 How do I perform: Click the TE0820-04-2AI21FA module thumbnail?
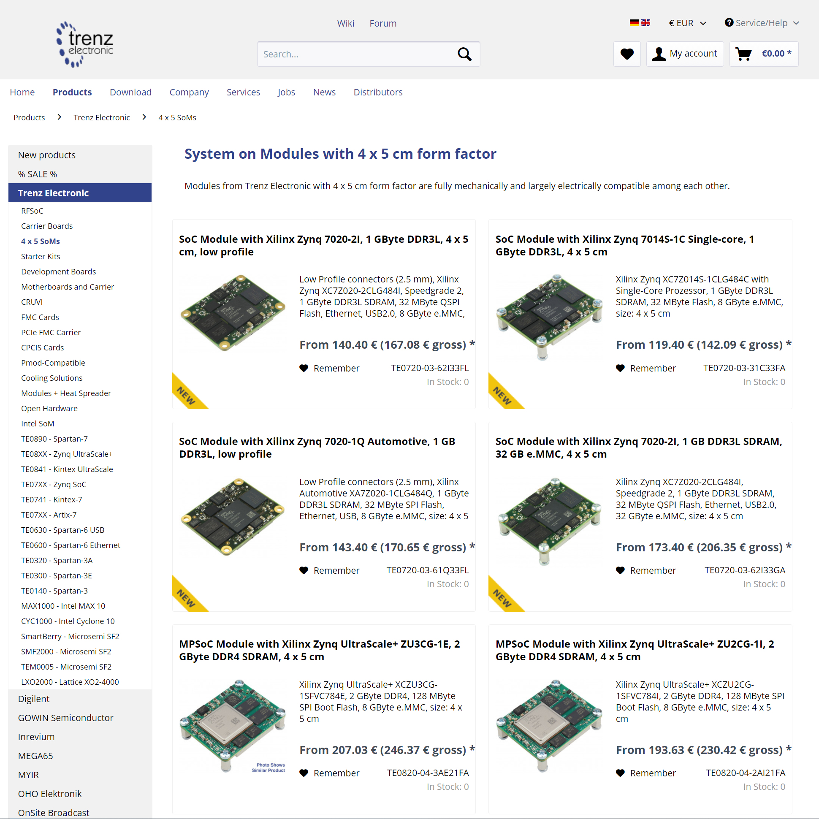[x=549, y=725]
